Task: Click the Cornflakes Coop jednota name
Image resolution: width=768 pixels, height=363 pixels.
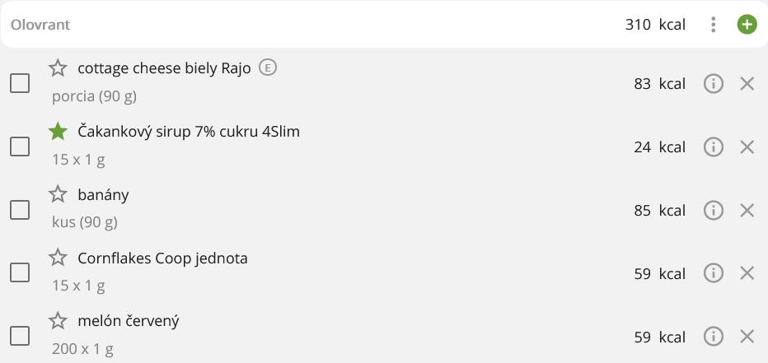Action: pos(162,258)
